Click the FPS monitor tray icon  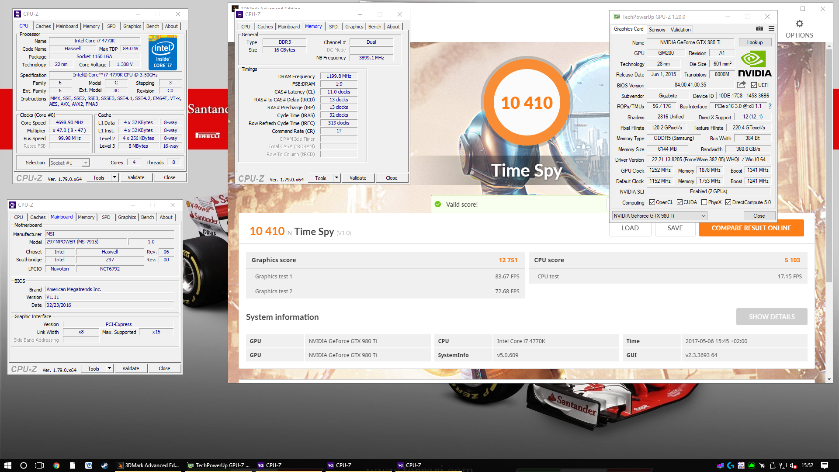coord(720,465)
